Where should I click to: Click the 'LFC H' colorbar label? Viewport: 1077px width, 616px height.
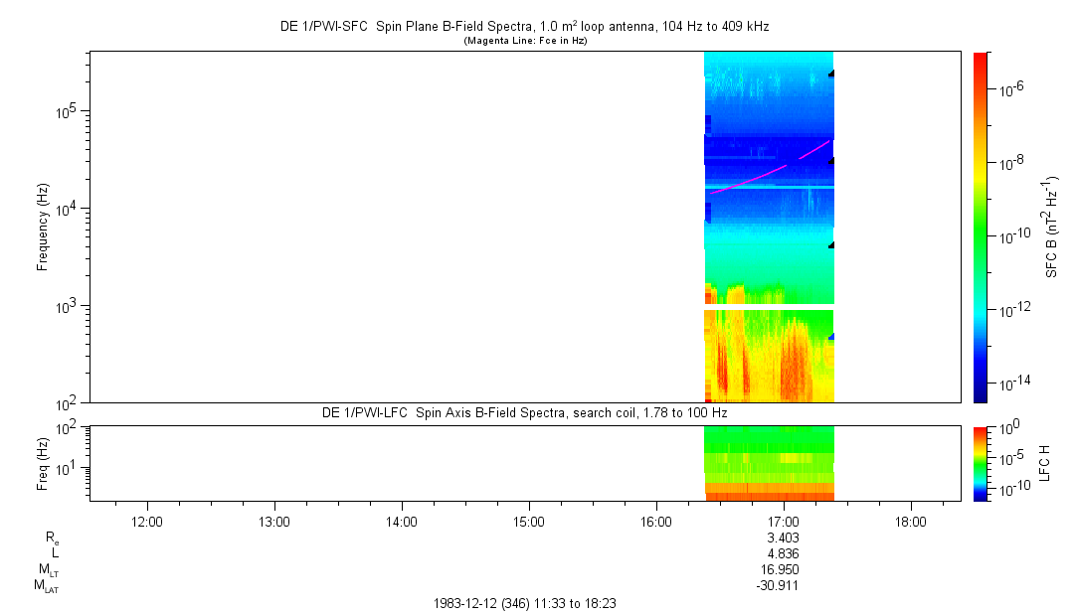point(1045,462)
